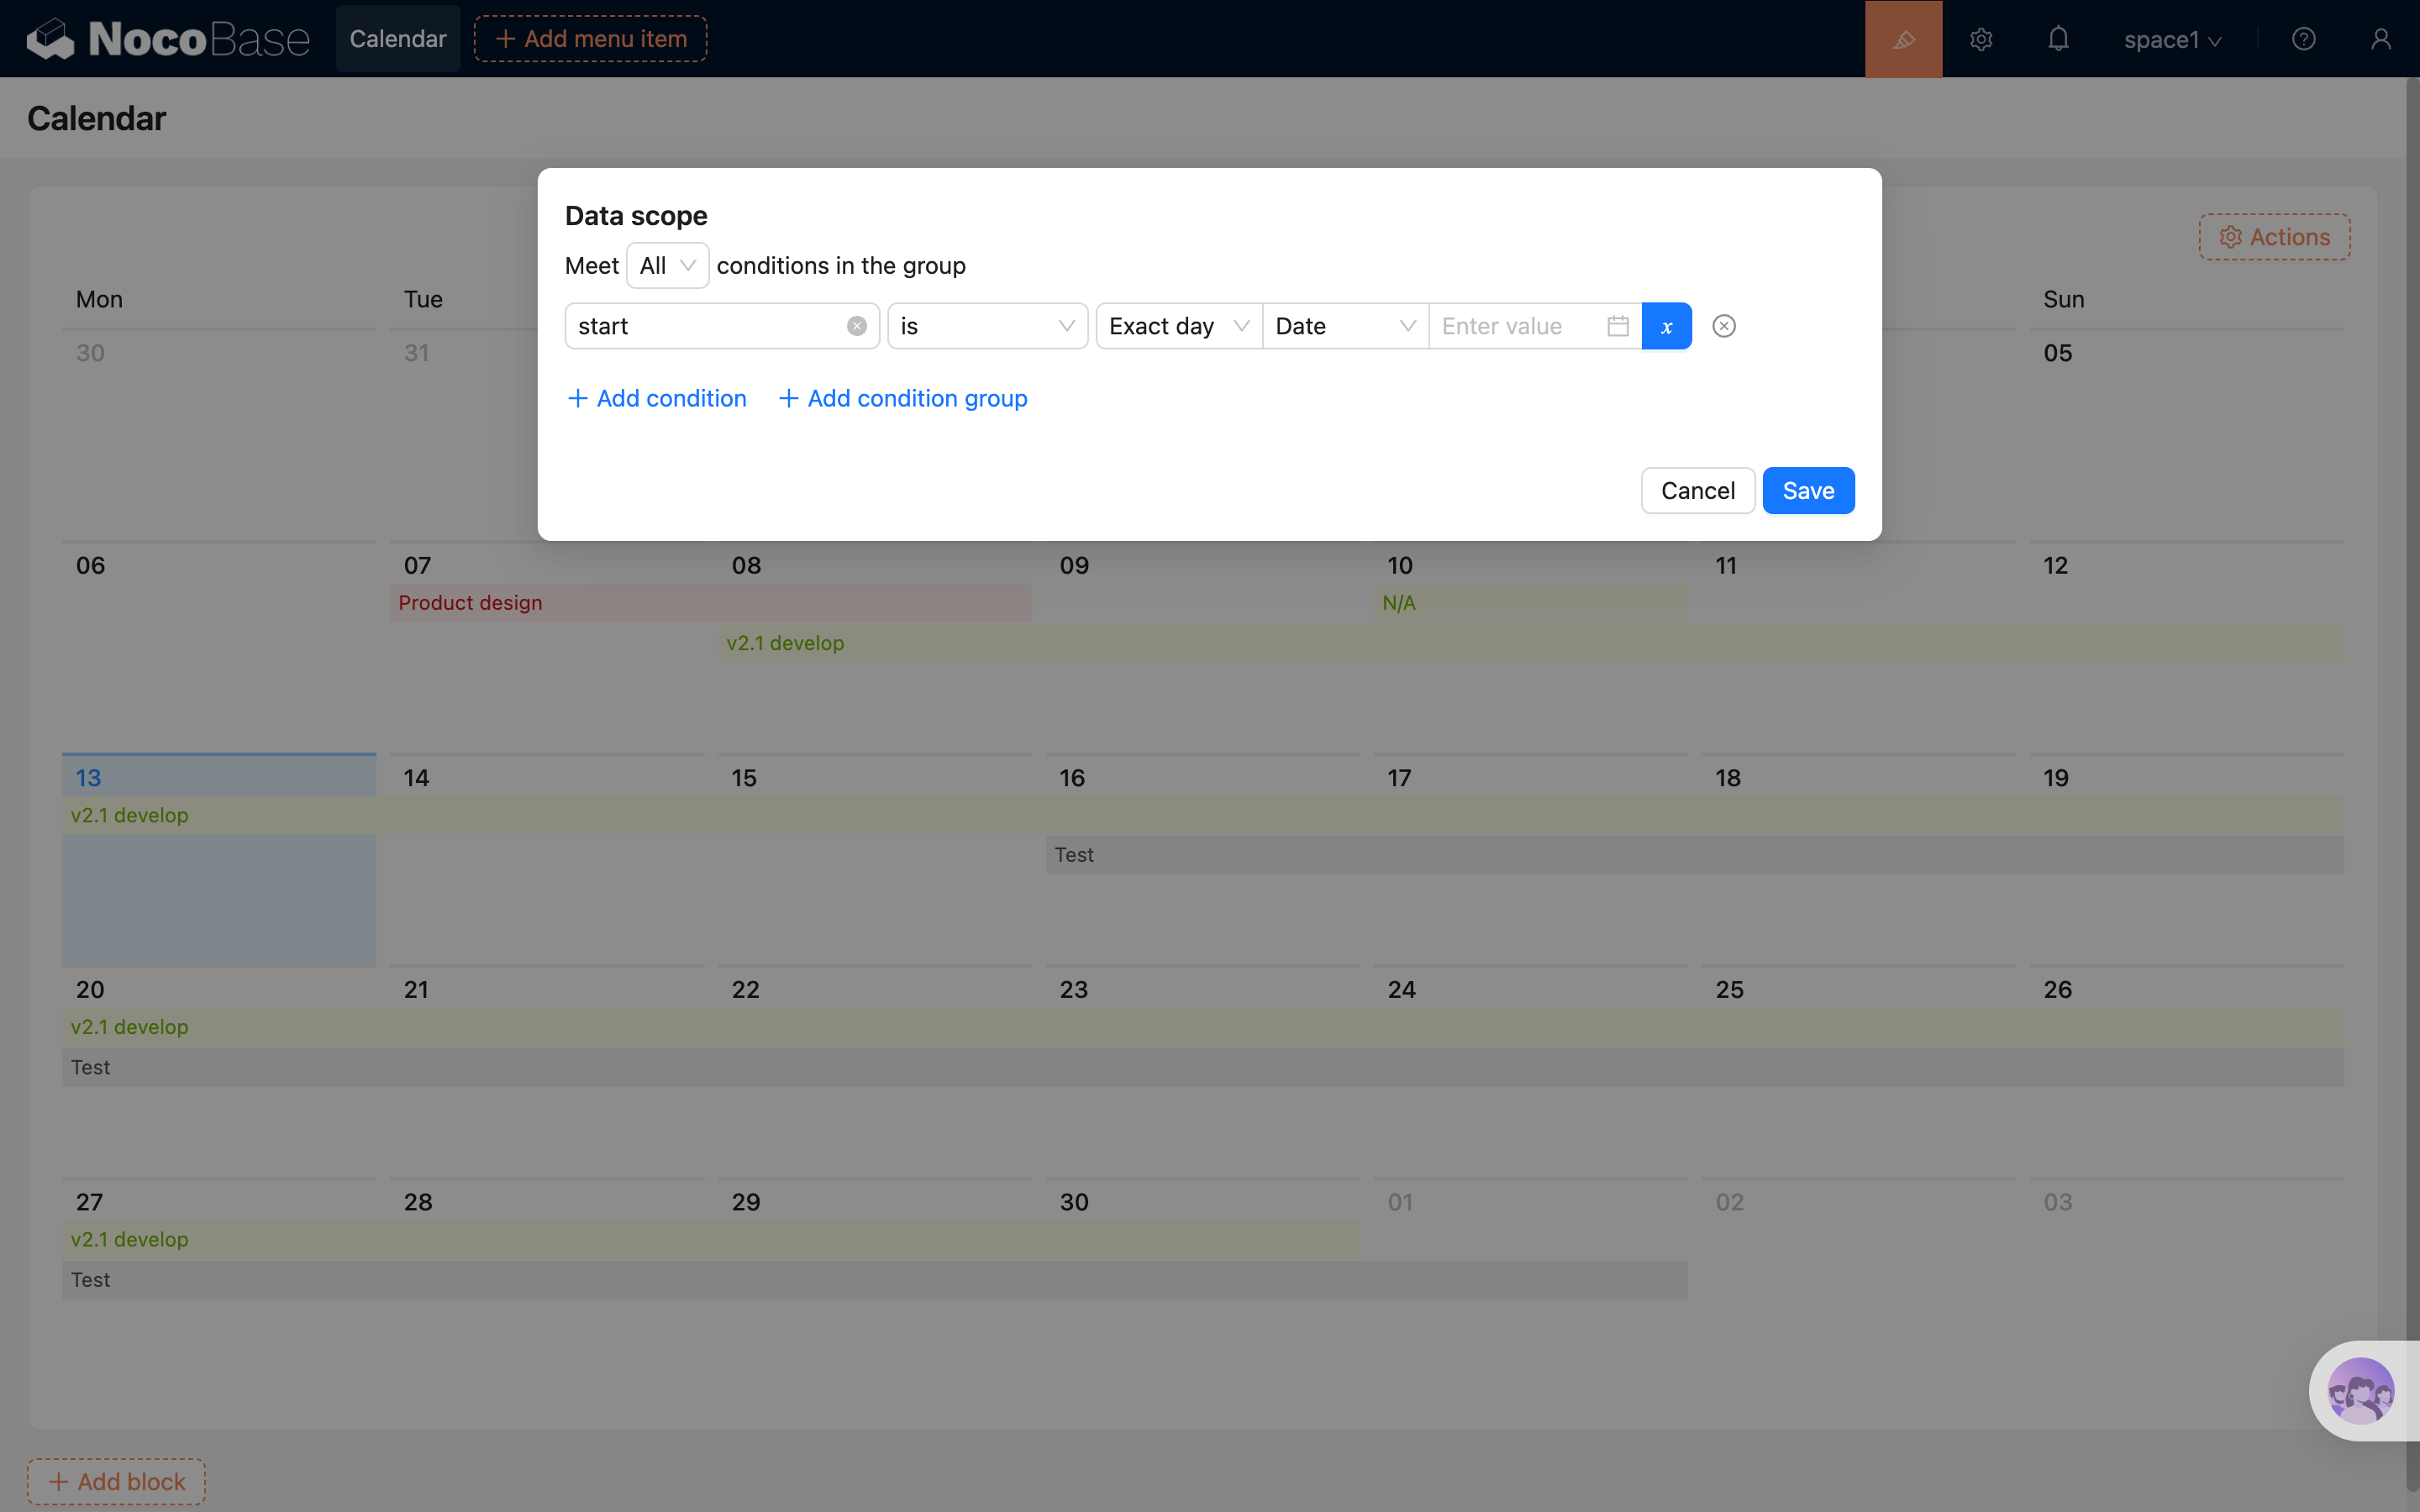The height and width of the screenshot is (1512, 2420).
Task: Open the Date type dropdown
Action: [1344, 326]
